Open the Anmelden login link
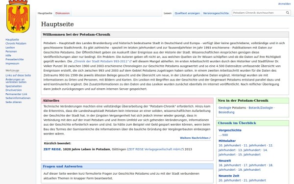The width and height of the screenshot is (294, 184). (x=284, y=4)
